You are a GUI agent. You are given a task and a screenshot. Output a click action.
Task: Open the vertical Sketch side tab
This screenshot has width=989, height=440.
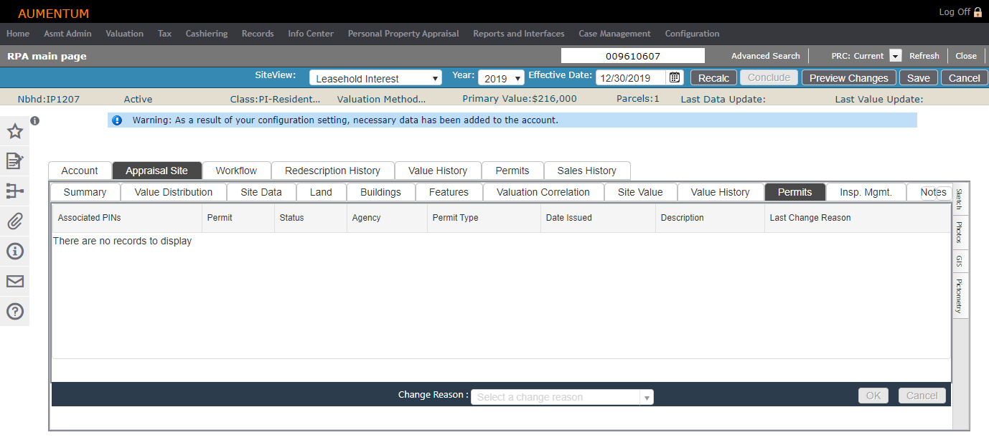(x=959, y=199)
